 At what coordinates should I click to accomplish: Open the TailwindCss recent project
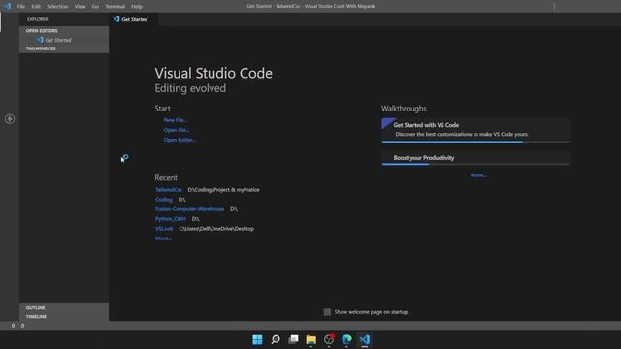pos(169,190)
